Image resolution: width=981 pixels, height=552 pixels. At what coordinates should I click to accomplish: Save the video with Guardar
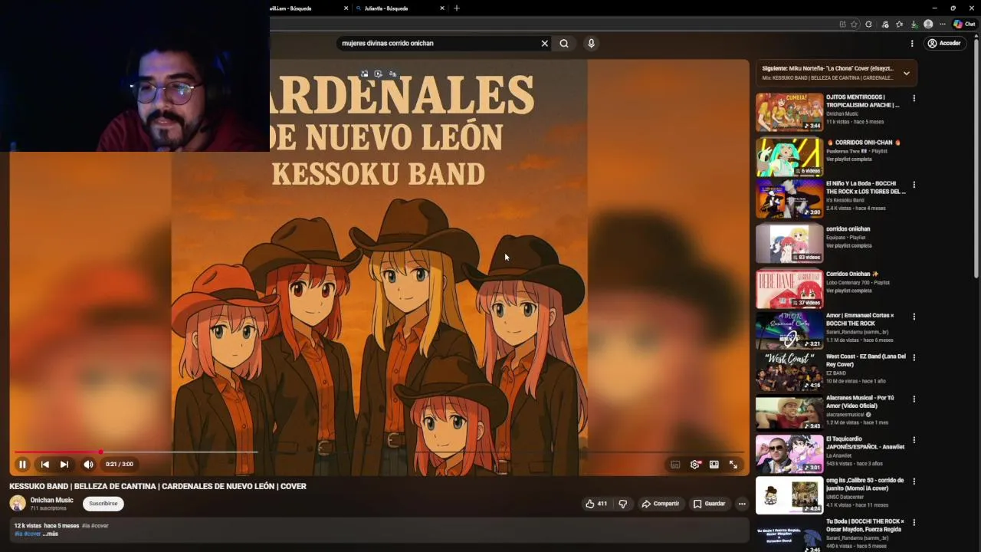tap(709, 504)
